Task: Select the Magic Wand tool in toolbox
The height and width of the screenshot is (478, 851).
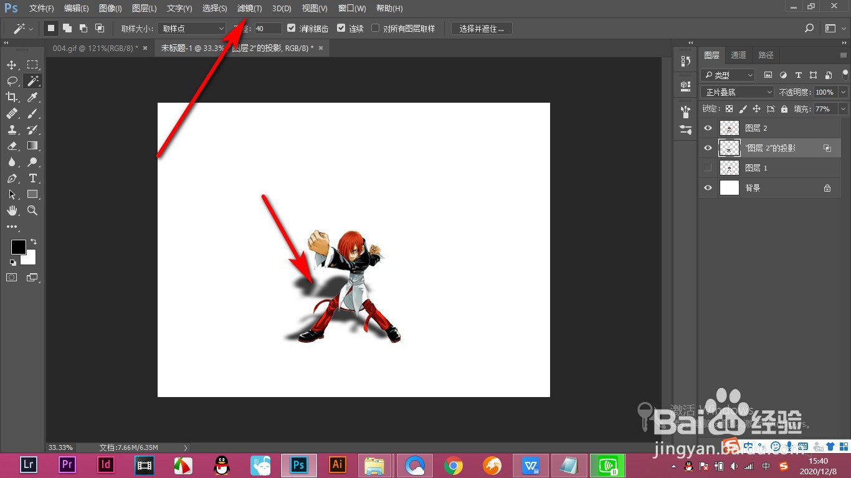Action: (32, 81)
